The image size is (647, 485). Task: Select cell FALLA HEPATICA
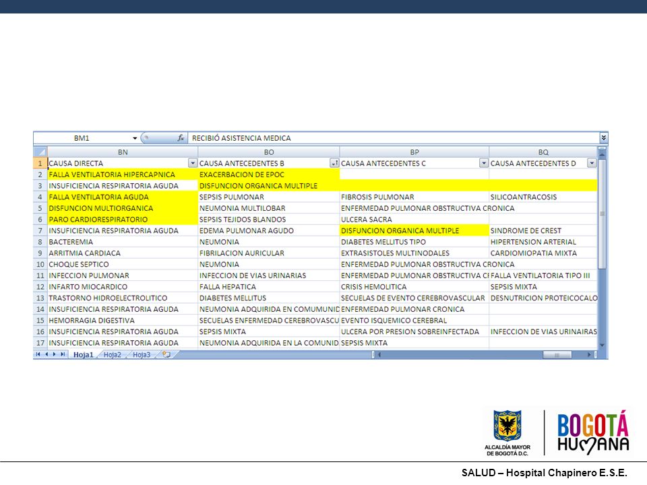[269, 287]
